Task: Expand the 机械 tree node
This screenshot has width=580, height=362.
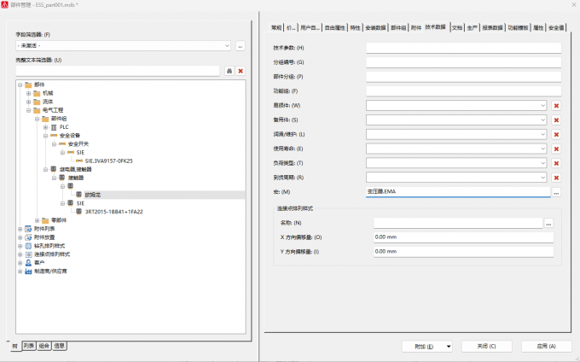Action: click(28, 93)
